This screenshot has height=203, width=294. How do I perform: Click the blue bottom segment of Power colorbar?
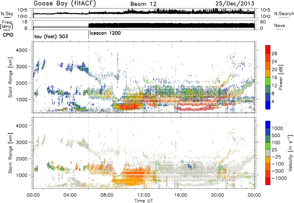click(x=268, y=105)
